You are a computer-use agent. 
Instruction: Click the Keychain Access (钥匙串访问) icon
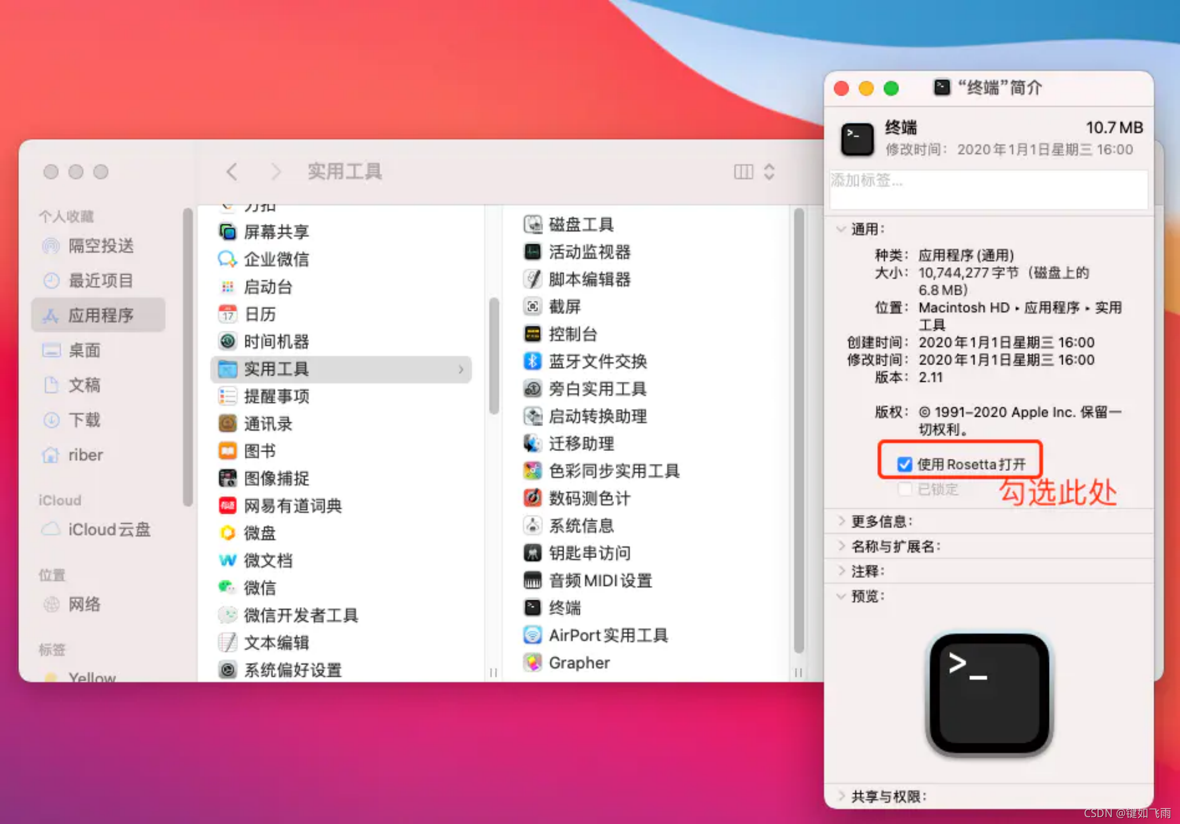532,553
